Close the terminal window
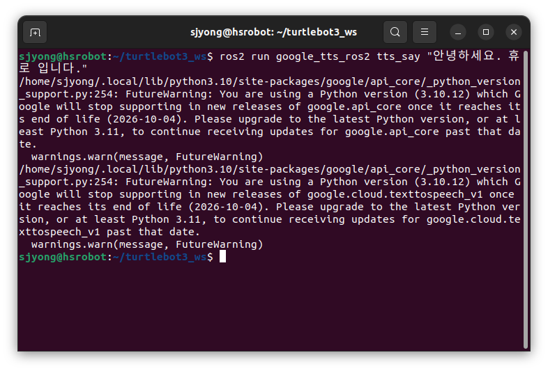The width and height of the screenshot is (548, 371). coord(514,32)
